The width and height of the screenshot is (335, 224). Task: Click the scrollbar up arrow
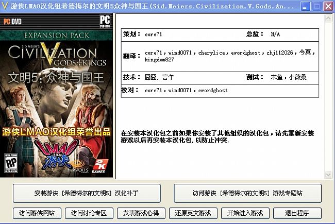[328, 18]
